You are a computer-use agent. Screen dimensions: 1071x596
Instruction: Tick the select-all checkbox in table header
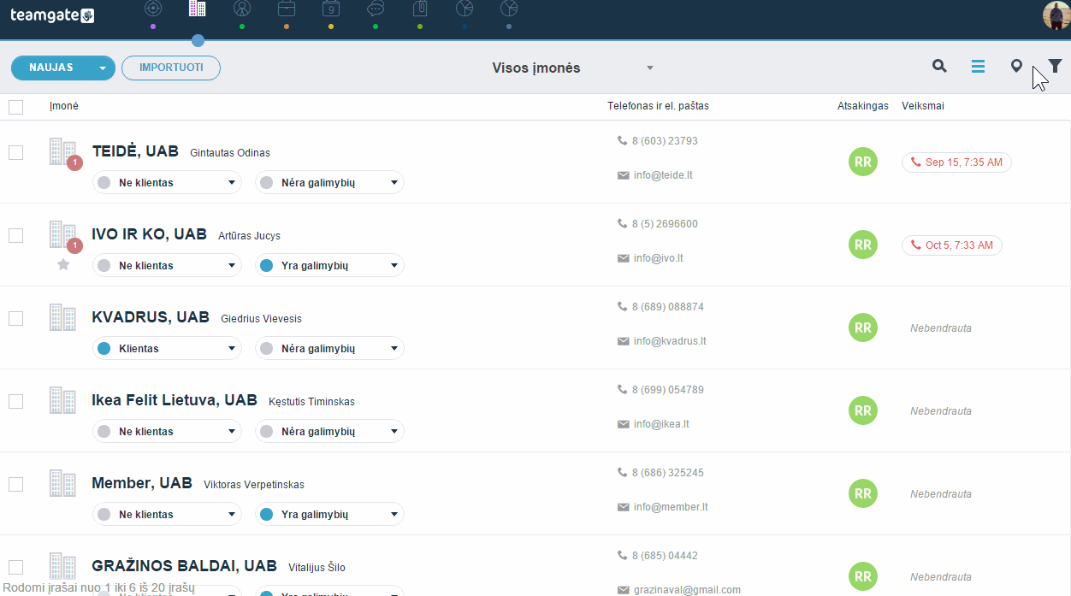click(15, 107)
